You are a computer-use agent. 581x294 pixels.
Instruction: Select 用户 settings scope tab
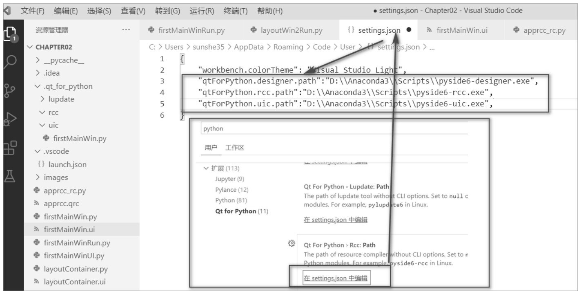click(211, 147)
